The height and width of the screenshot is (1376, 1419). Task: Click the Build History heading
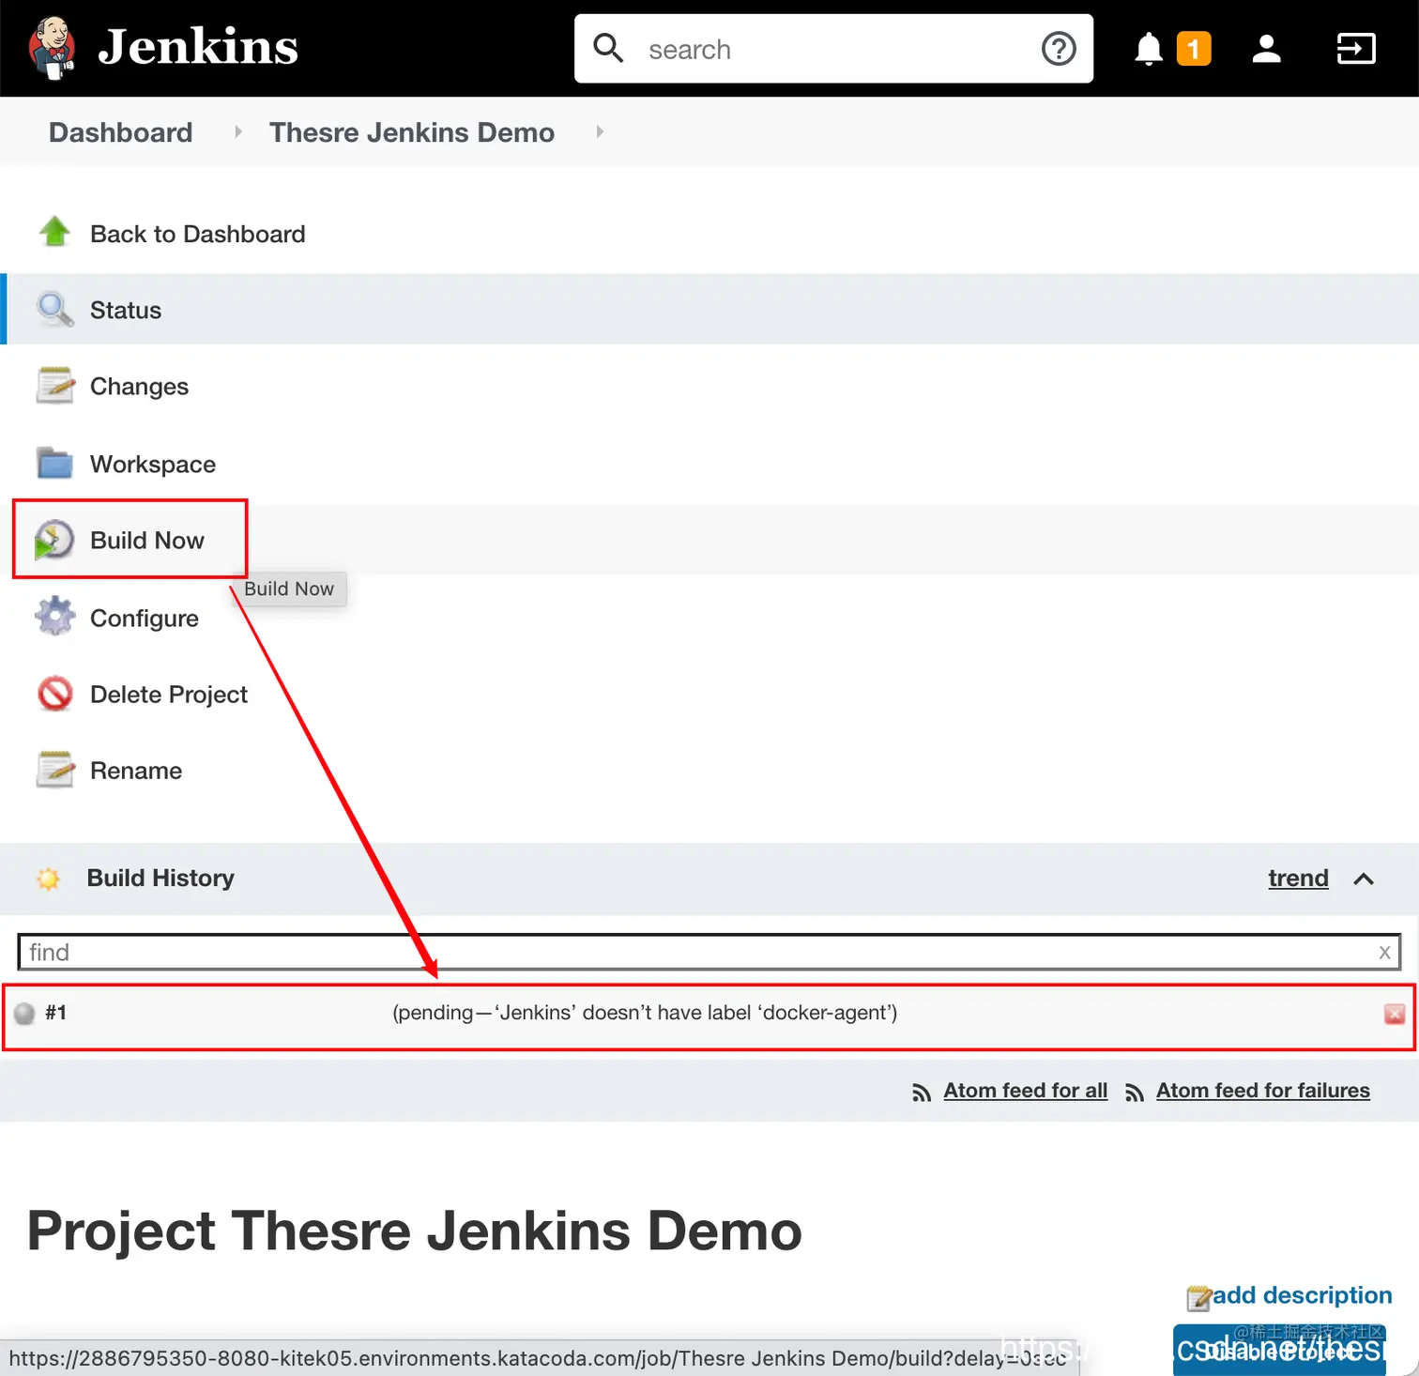click(160, 878)
